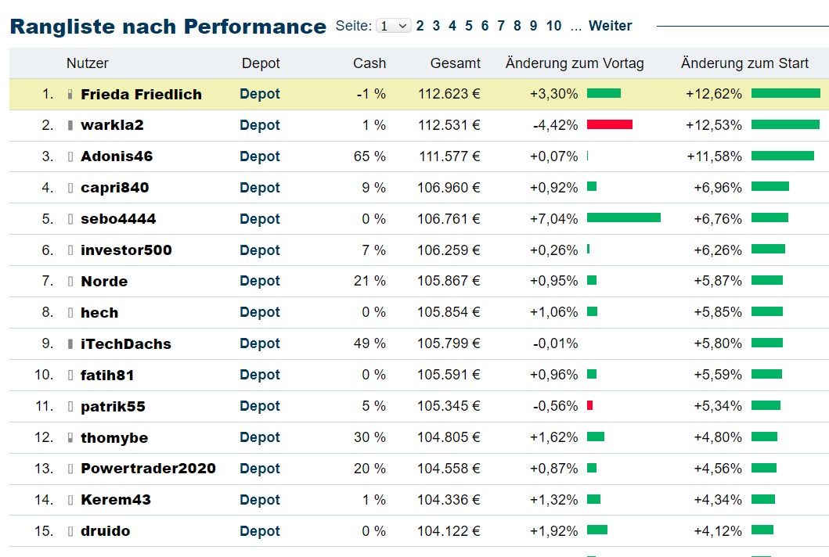This screenshot has width=829, height=557.
Task: Click the Nutzer column header
Action: (88, 63)
